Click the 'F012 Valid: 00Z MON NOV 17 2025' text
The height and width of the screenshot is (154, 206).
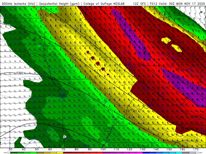point(177,4)
